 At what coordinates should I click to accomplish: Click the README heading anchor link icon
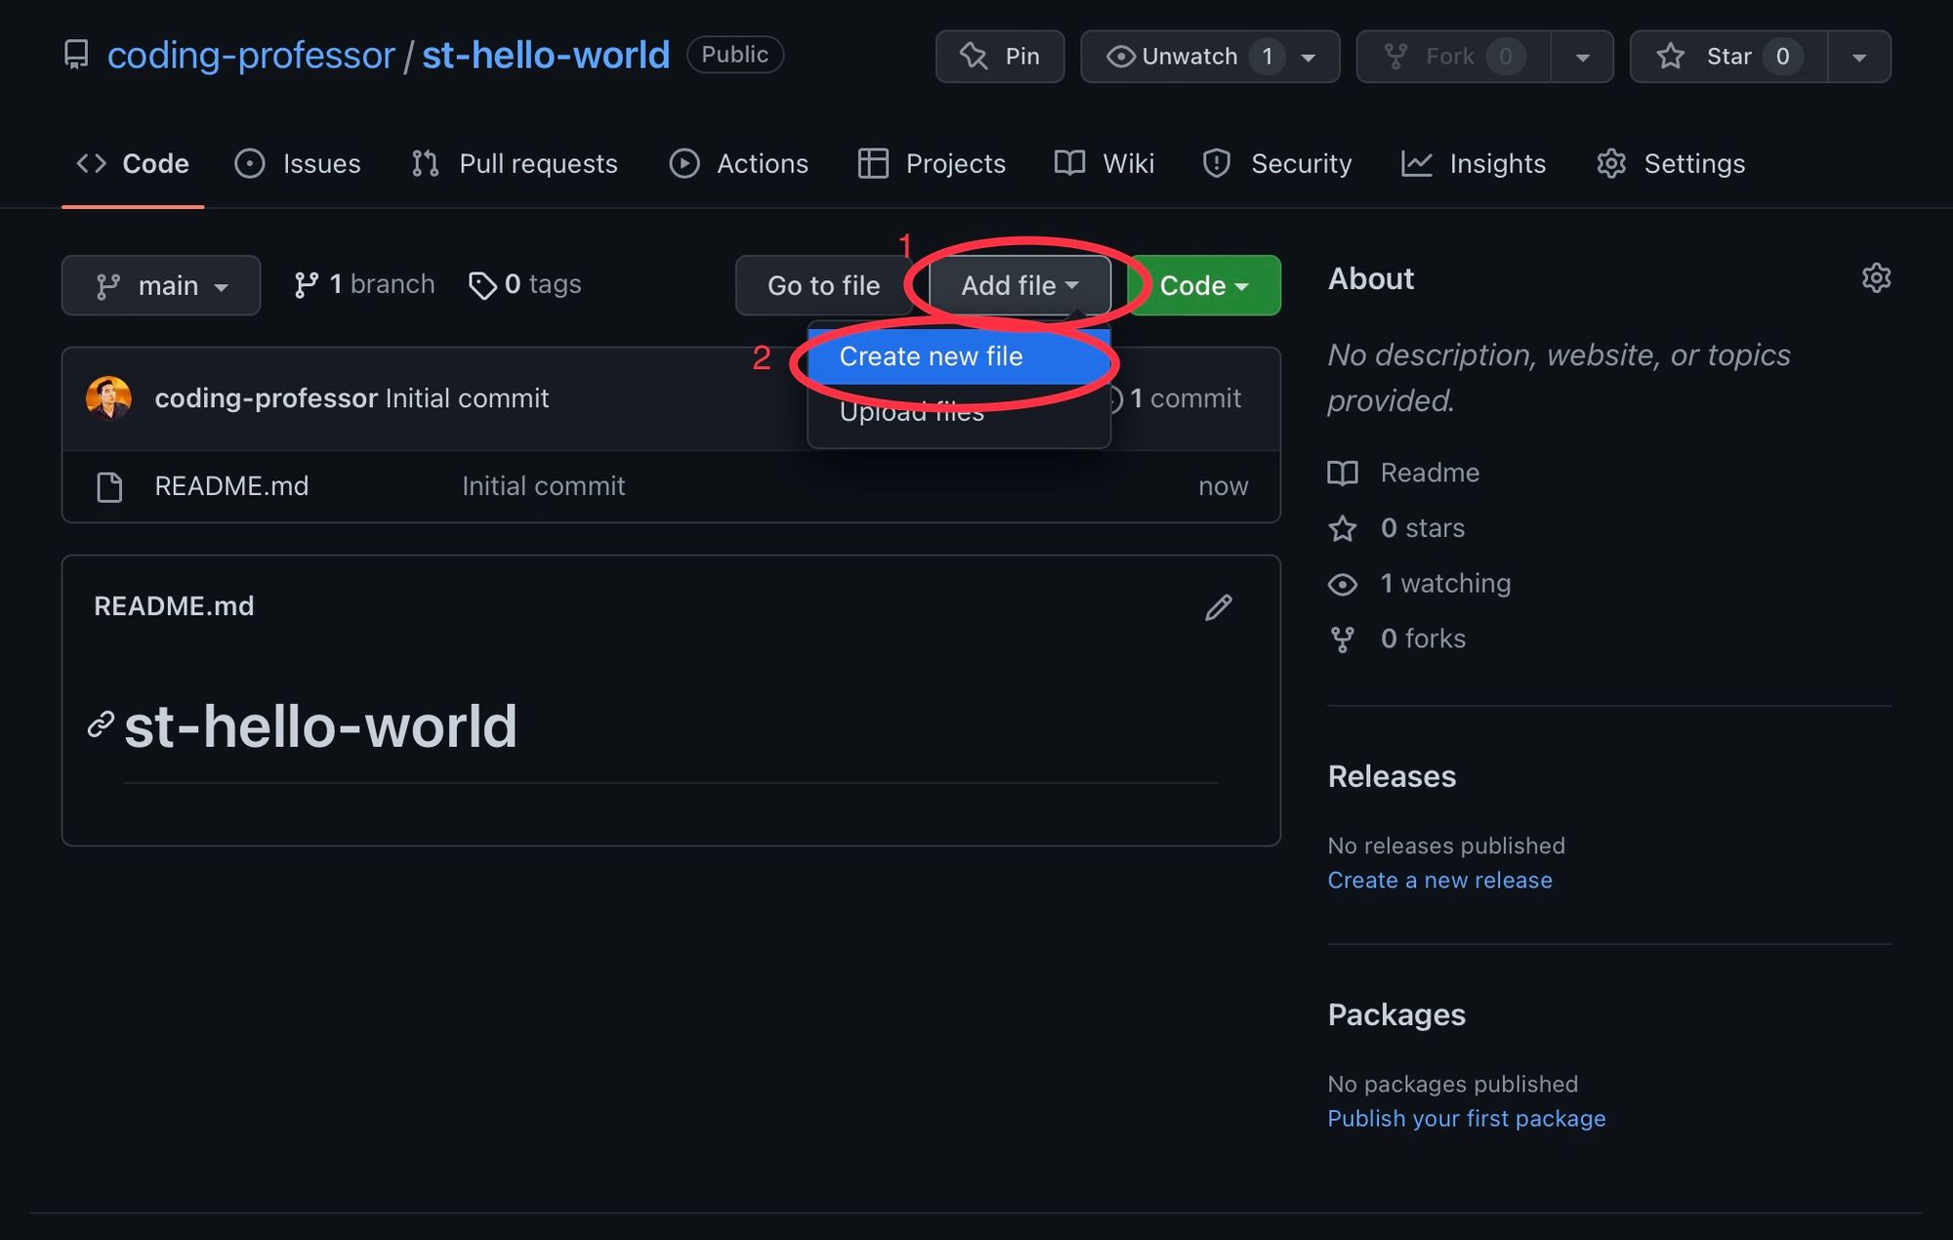tap(101, 724)
